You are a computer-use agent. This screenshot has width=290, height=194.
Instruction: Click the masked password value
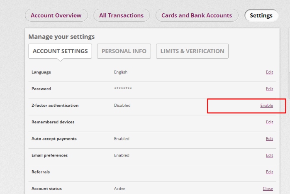(x=123, y=89)
